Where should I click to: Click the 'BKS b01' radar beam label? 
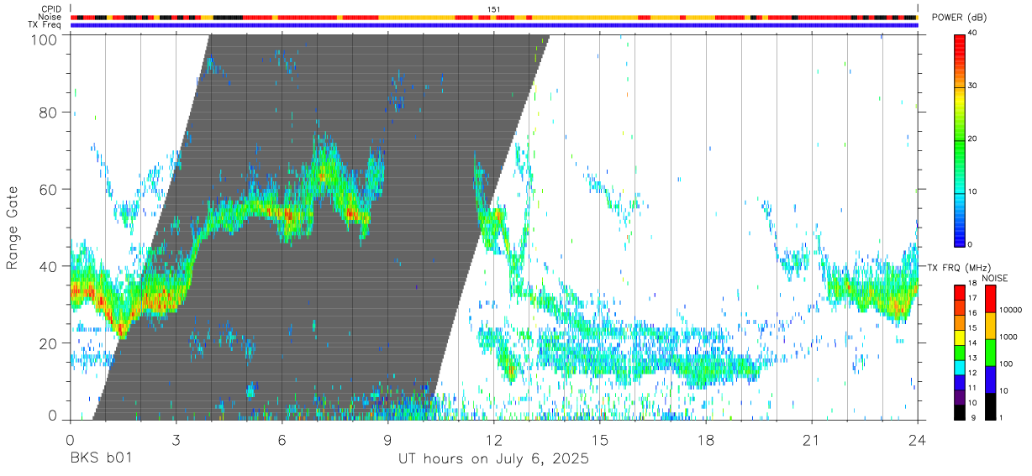[x=100, y=458]
